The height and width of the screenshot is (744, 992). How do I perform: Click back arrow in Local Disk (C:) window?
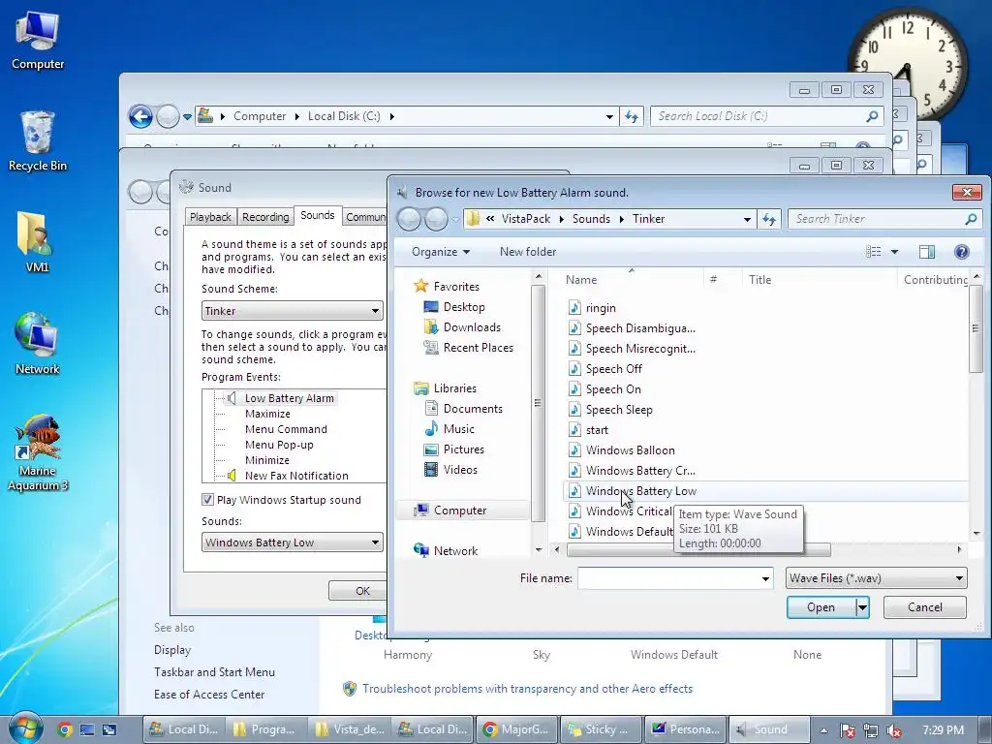[x=140, y=116]
